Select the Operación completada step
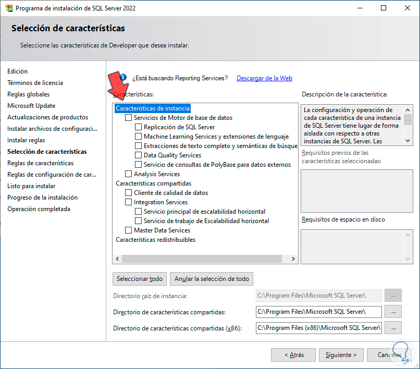The width and height of the screenshot is (420, 369). click(x=39, y=209)
